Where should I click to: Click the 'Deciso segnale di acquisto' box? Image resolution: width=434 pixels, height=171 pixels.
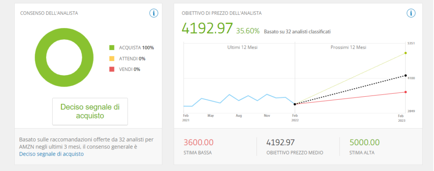pyautogui.click(x=90, y=112)
